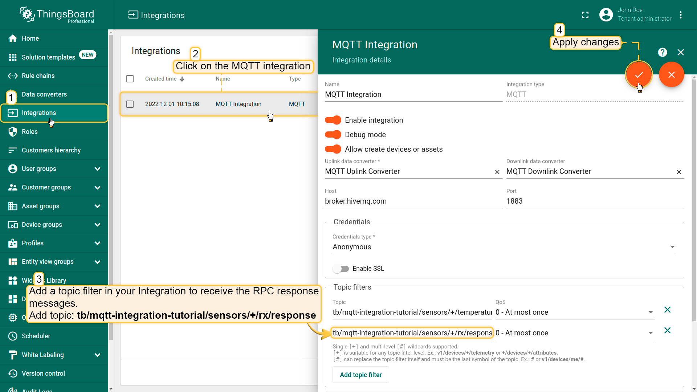Clear the MQTT Downlink Converter selection
This screenshot has width=697, height=392.
pos(679,172)
